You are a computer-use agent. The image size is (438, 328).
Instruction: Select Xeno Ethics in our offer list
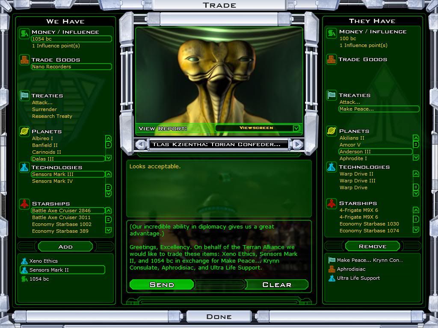point(43,261)
